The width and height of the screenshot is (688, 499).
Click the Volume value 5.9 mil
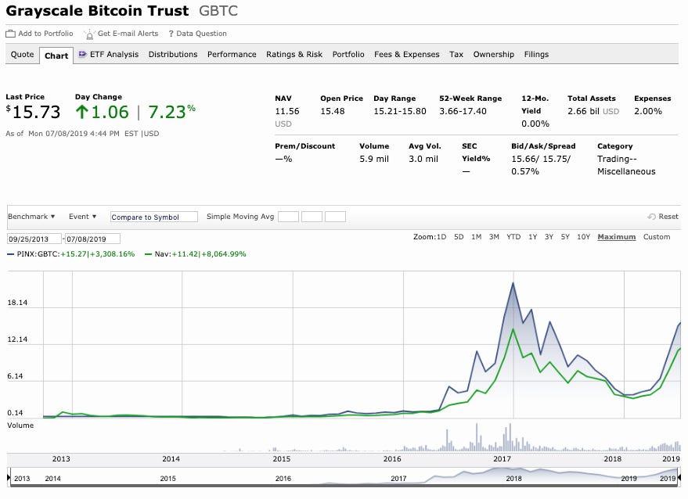[374, 160]
